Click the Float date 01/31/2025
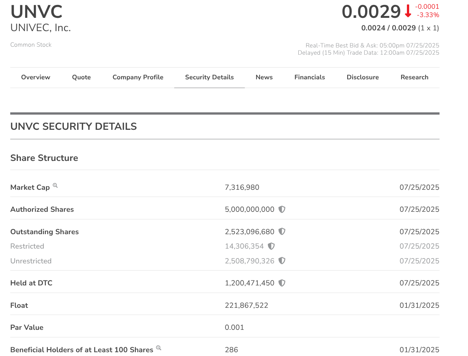Viewport: 468px width, 356px height. [419, 306]
